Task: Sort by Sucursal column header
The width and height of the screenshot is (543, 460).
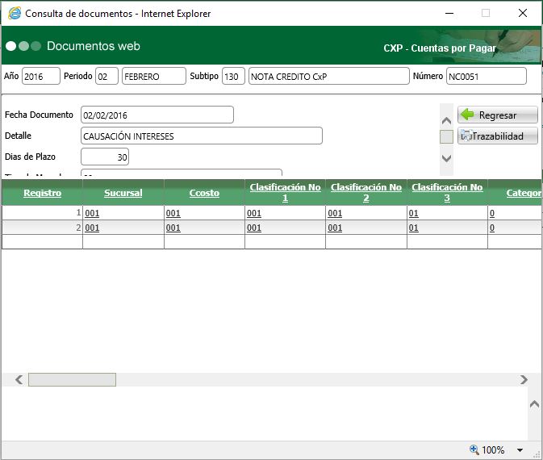Action: click(x=123, y=194)
